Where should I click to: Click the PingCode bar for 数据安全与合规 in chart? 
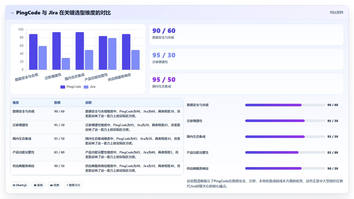[33, 52]
